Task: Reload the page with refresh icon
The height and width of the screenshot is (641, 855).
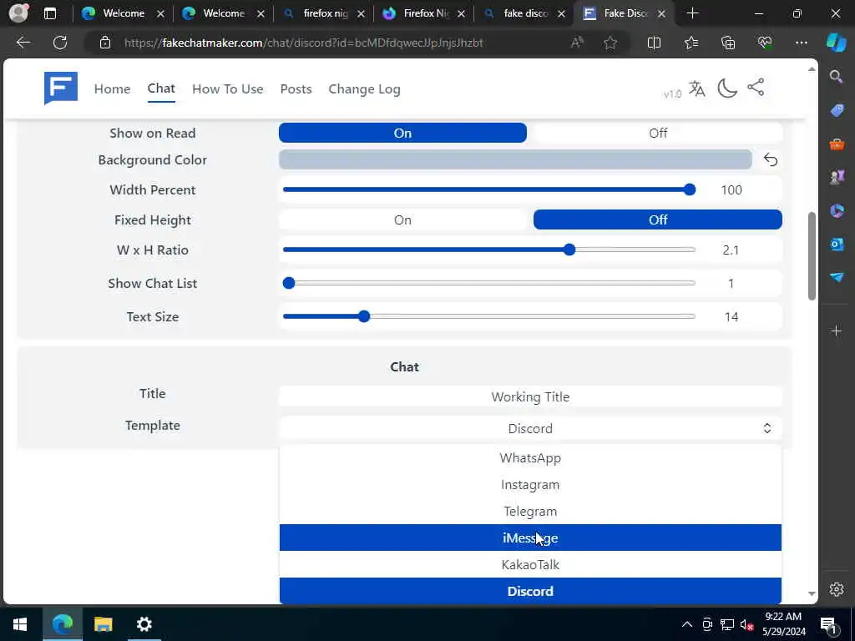Action: point(60,43)
